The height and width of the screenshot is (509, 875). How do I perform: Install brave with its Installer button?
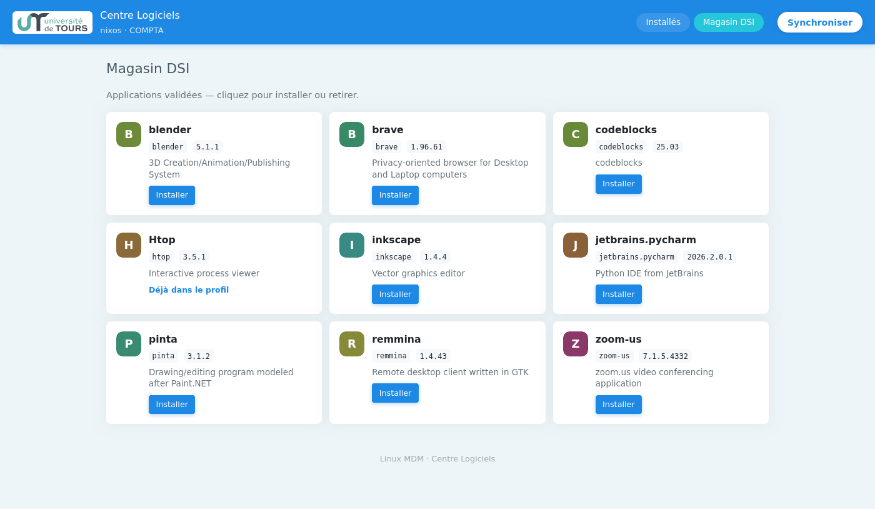tap(395, 195)
